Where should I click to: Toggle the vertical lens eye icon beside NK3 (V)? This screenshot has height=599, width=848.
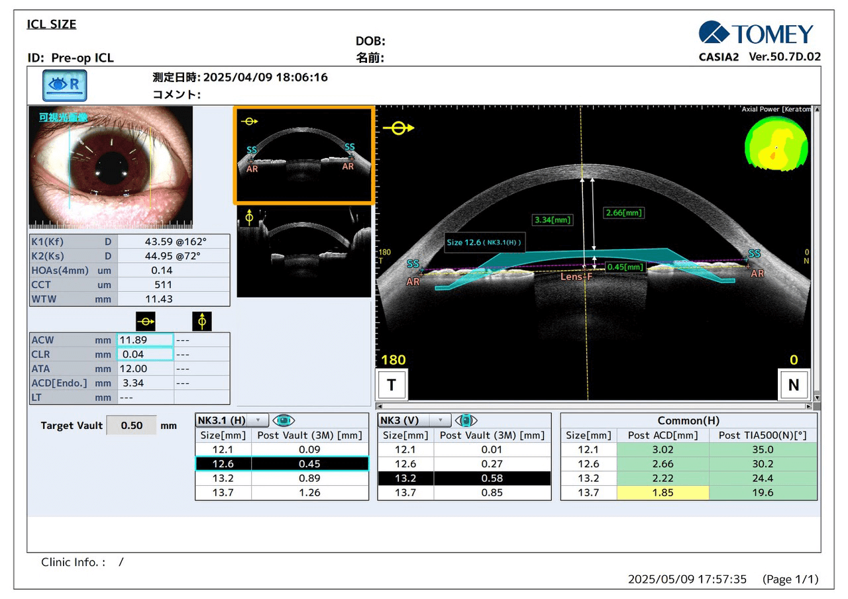tap(466, 420)
